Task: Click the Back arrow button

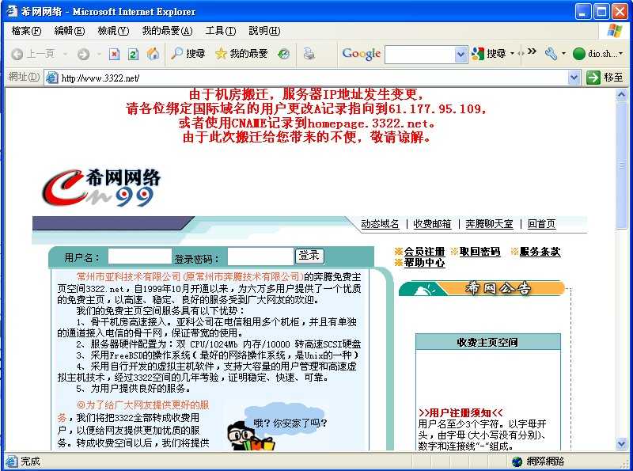Action: pyautogui.click(x=17, y=54)
